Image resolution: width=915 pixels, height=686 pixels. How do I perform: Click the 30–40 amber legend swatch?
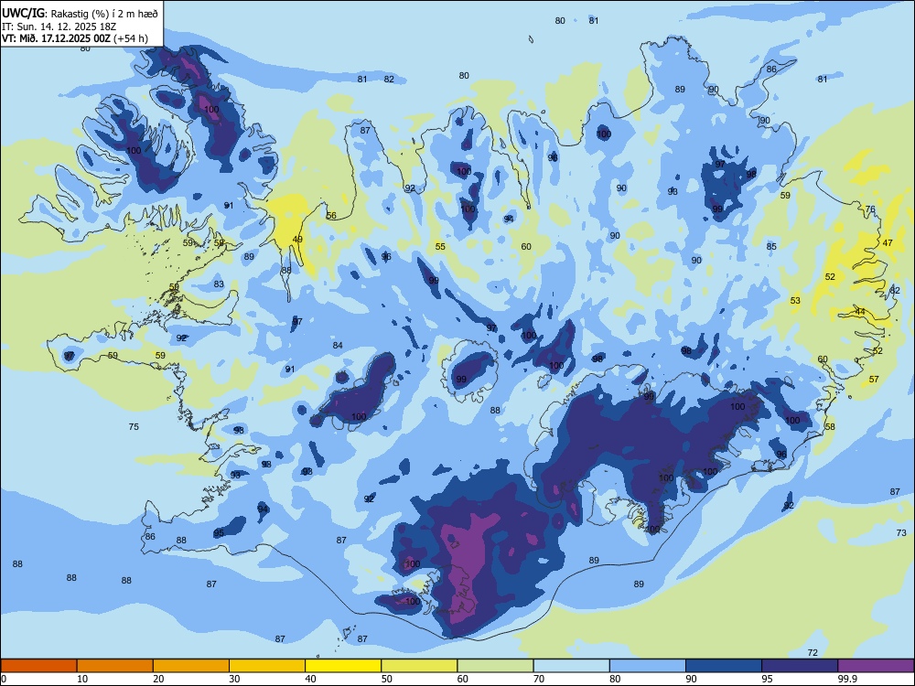tap(267, 666)
